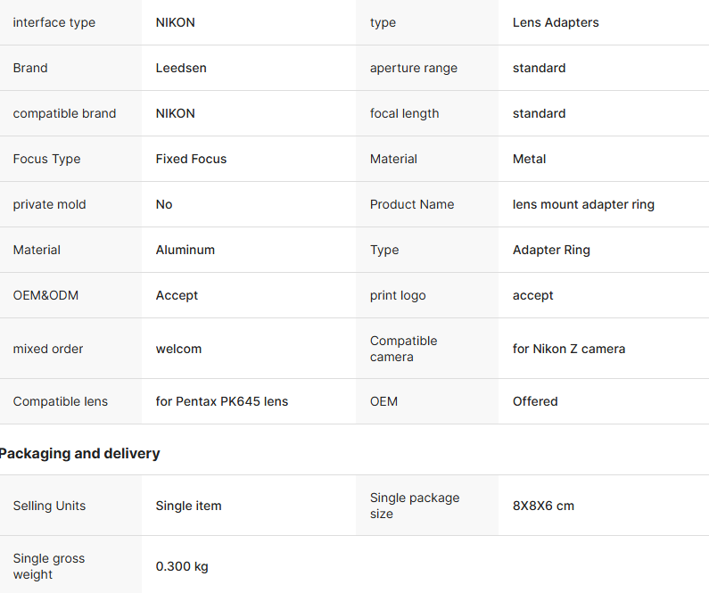Click the 'welcom' mixed order value
This screenshot has height=593, width=709.
tap(178, 349)
